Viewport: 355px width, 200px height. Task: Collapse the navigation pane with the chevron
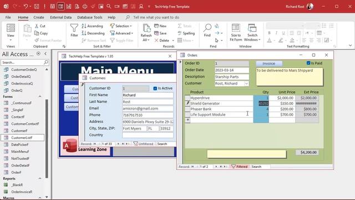(x=45, y=53)
